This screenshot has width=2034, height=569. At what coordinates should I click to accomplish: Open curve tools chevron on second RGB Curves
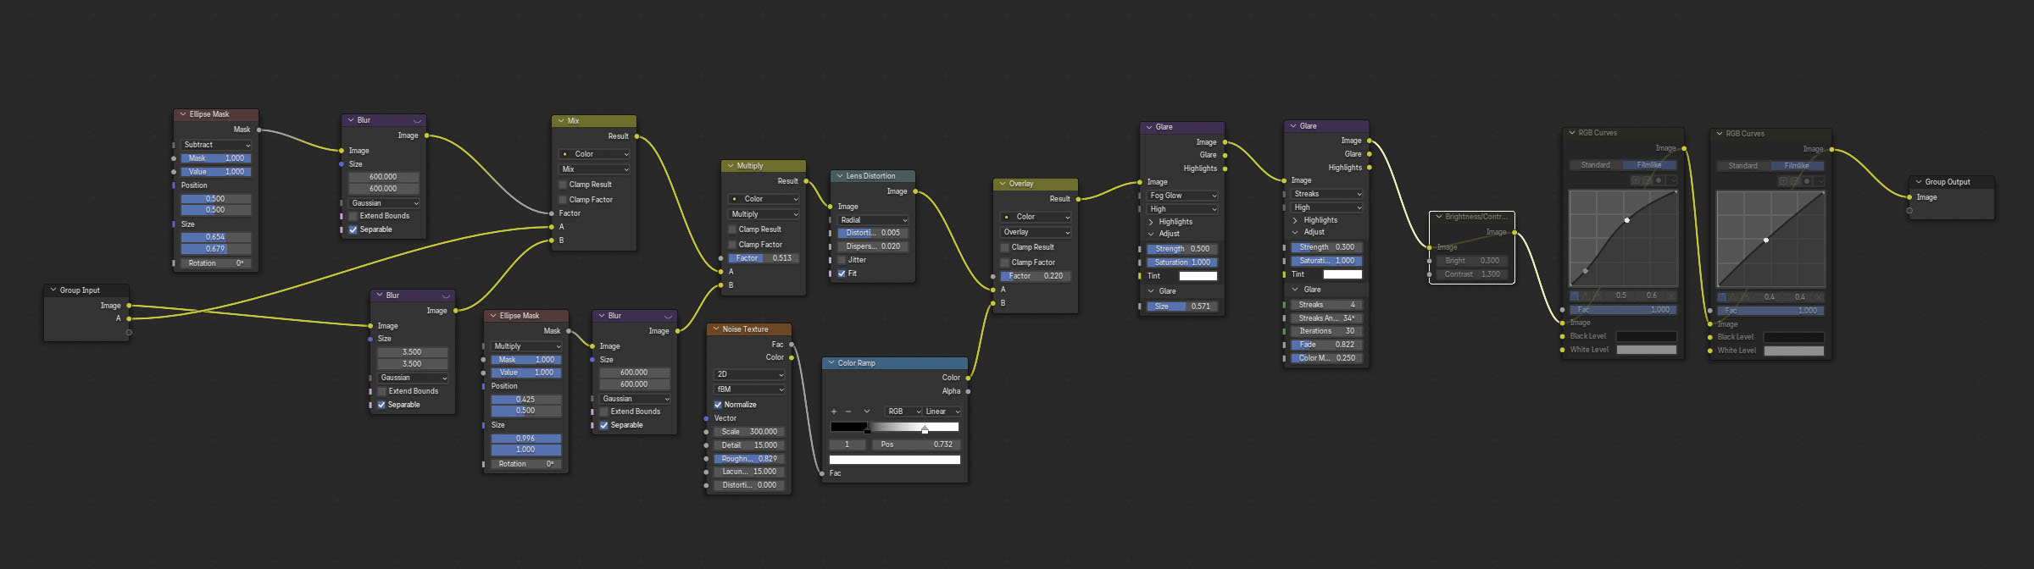[x=1820, y=181]
